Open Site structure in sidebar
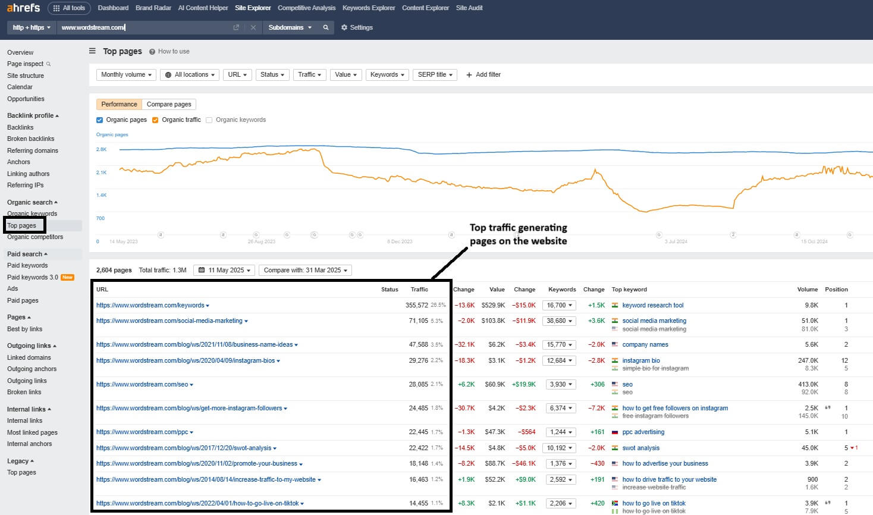The image size is (873, 515). pyautogui.click(x=26, y=76)
